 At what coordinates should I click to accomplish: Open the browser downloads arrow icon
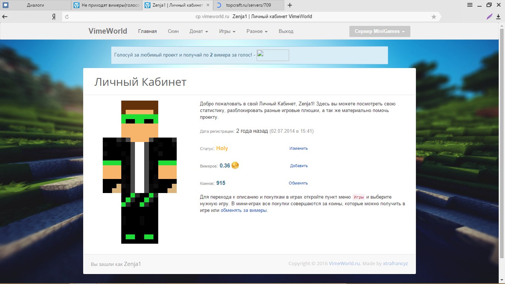pos(499,17)
